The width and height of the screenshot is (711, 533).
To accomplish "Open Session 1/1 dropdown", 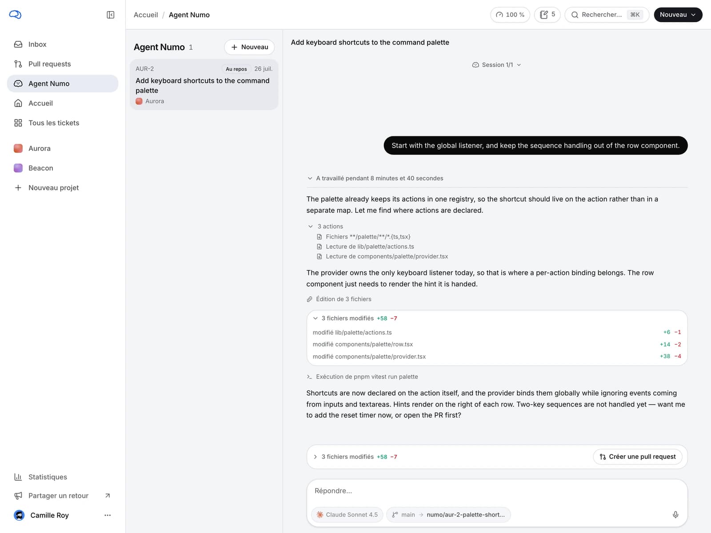I will point(497,65).
